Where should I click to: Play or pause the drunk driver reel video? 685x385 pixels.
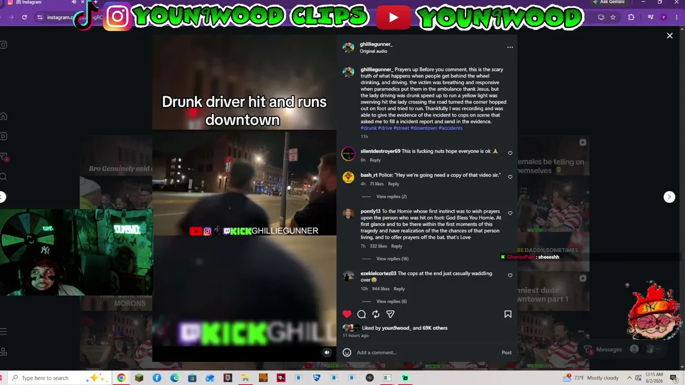pyautogui.click(x=244, y=198)
